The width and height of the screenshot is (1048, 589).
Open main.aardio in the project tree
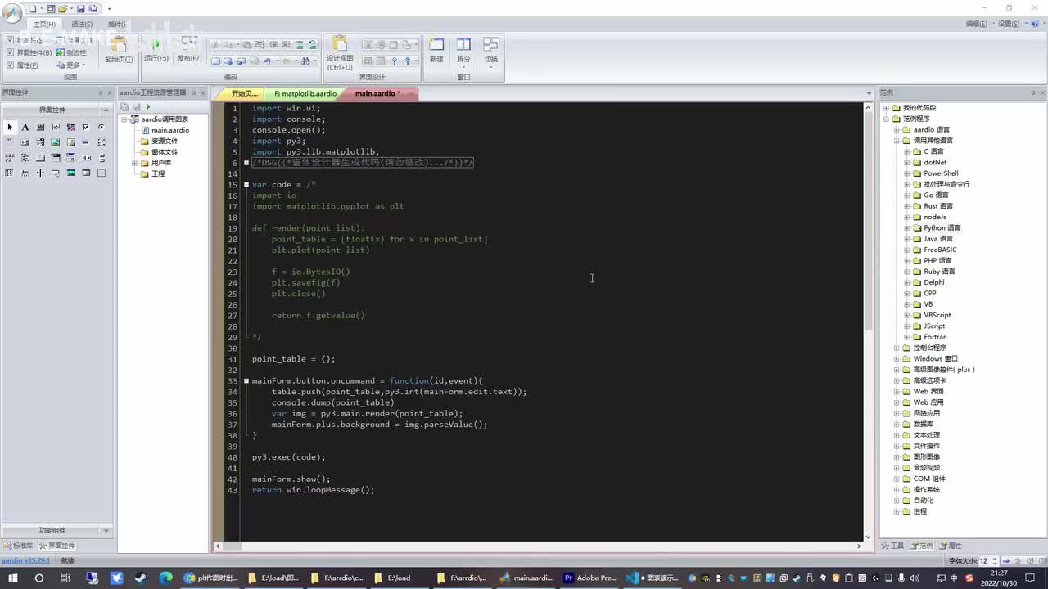pos(169,130)
